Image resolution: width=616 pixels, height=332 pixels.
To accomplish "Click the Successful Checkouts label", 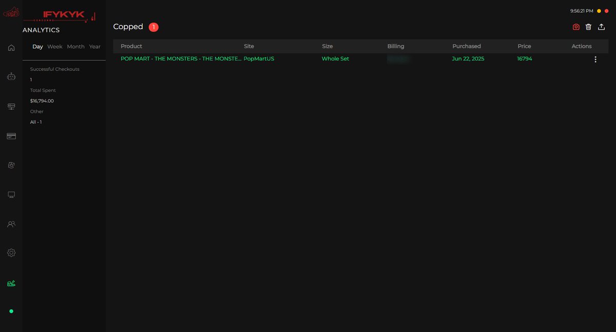I will coord(55,69).
